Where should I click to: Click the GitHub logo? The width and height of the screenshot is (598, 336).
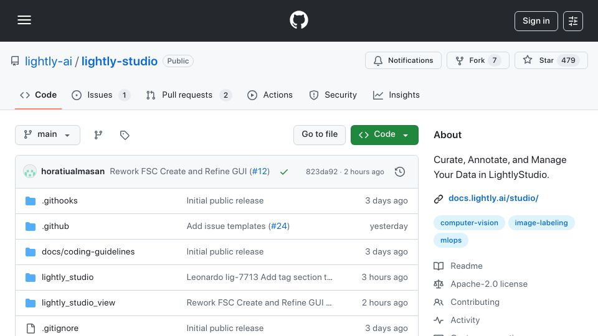(298, 20)
